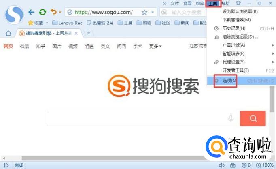Open the 迅雷粉 2月 bookmark
Screen dimensions: 276x169
pyautogui.click(x=100, y=23)
